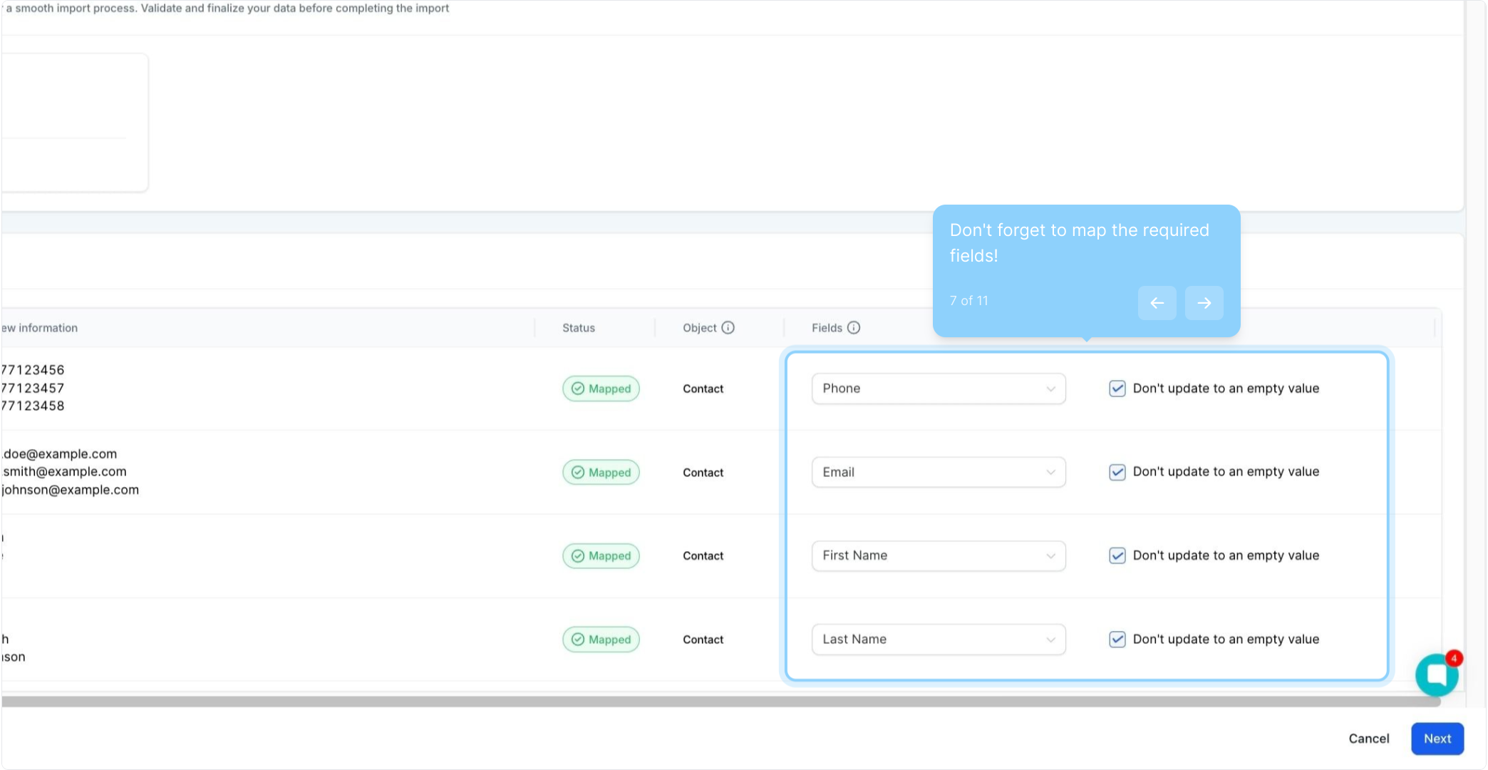Image resolution: width=1488 pixels, height=770 pixels.
Task: Click the Object column info icon
Action: click(728, 328)
